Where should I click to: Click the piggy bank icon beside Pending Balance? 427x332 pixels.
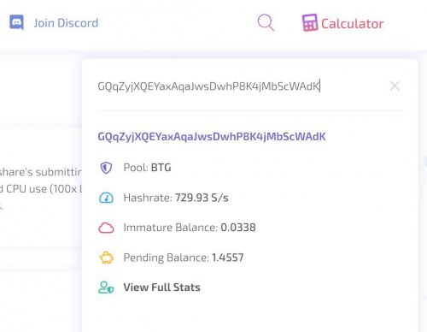(x=106, y=258)
